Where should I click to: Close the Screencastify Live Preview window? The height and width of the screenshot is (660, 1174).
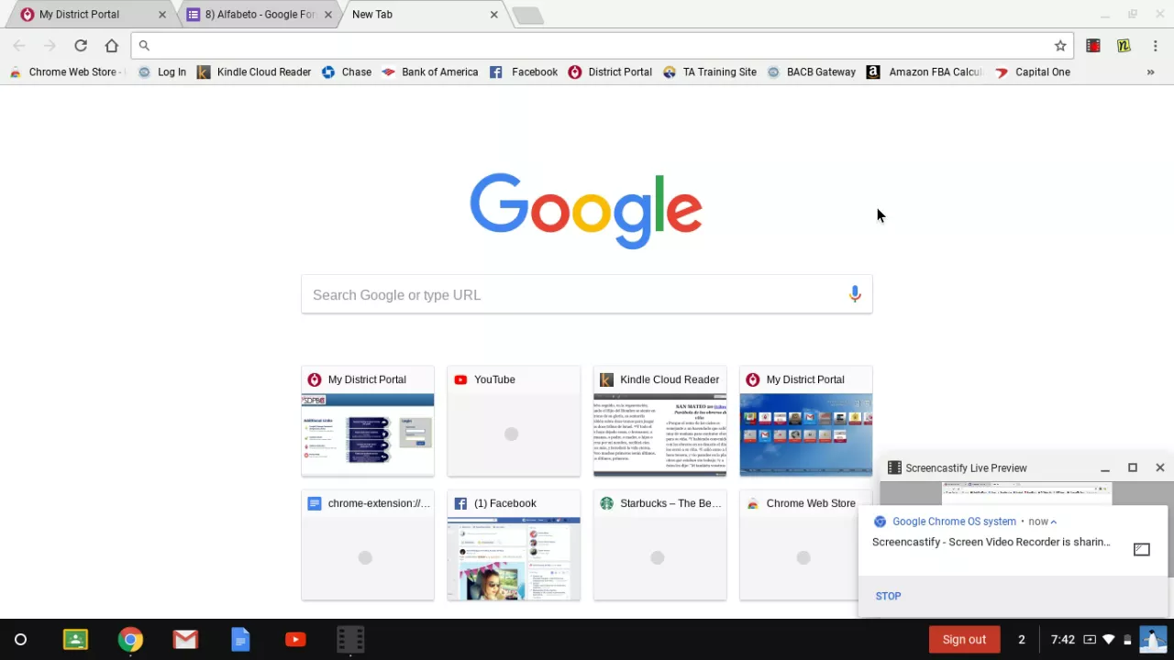pyautogui.click(x=1160, y=467)
